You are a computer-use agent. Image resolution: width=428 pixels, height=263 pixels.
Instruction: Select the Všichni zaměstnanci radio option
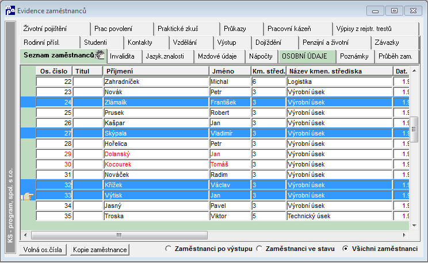pos(380,249)
